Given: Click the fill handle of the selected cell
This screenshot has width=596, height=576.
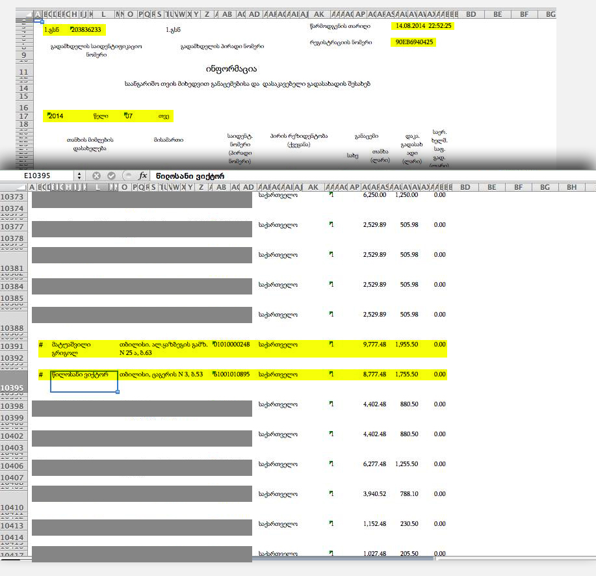Looking at the screenshot, I should [x=118, y=392].
